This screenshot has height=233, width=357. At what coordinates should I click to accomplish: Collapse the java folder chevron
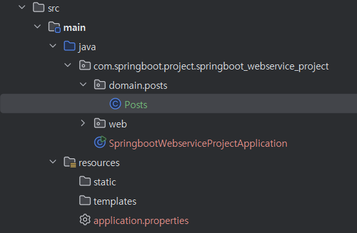pyautogui.click(x=53, y=46)
